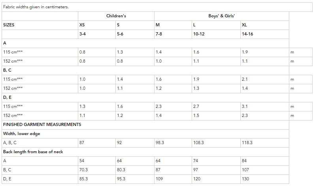Click the 'Fabric widths given in centimeters' note
Screen dimensions: 315x189
(x=36, y=7)
